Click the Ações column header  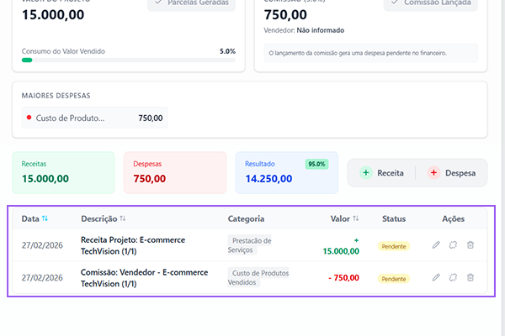(x=453, y=218)
